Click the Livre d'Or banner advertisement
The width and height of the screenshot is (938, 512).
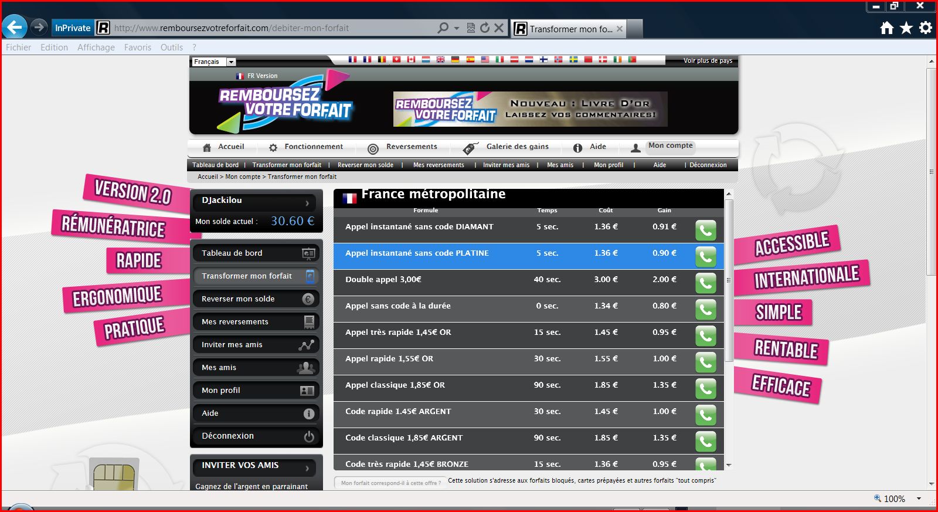(530, 109)
